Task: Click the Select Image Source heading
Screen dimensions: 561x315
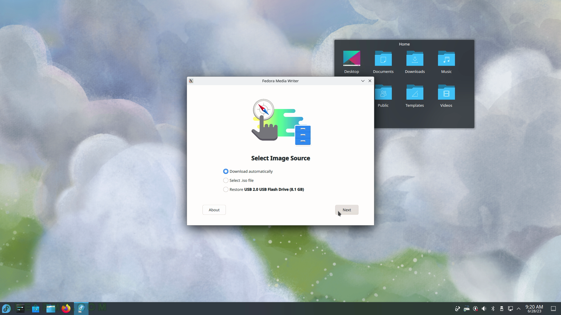Action: tap(280, 158)
